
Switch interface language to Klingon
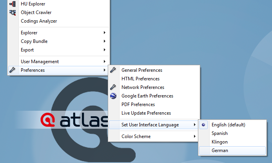coord(232,142)
